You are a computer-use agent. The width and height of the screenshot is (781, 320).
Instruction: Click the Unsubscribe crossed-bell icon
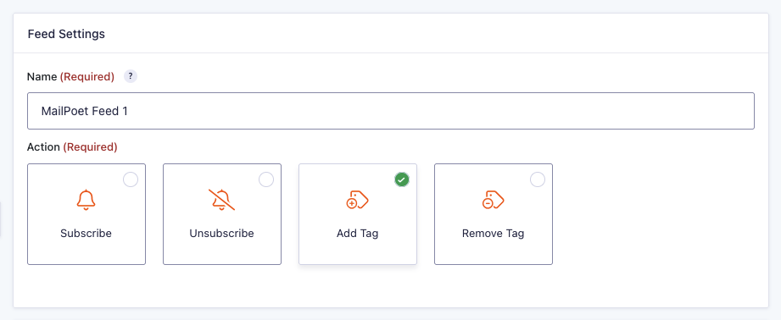point(221,201)
